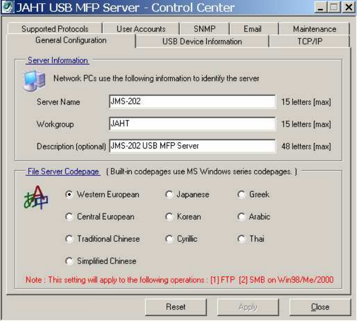Open the TCP/IP tab
This screenshot has width=357, height=321.
coord(310,42)
